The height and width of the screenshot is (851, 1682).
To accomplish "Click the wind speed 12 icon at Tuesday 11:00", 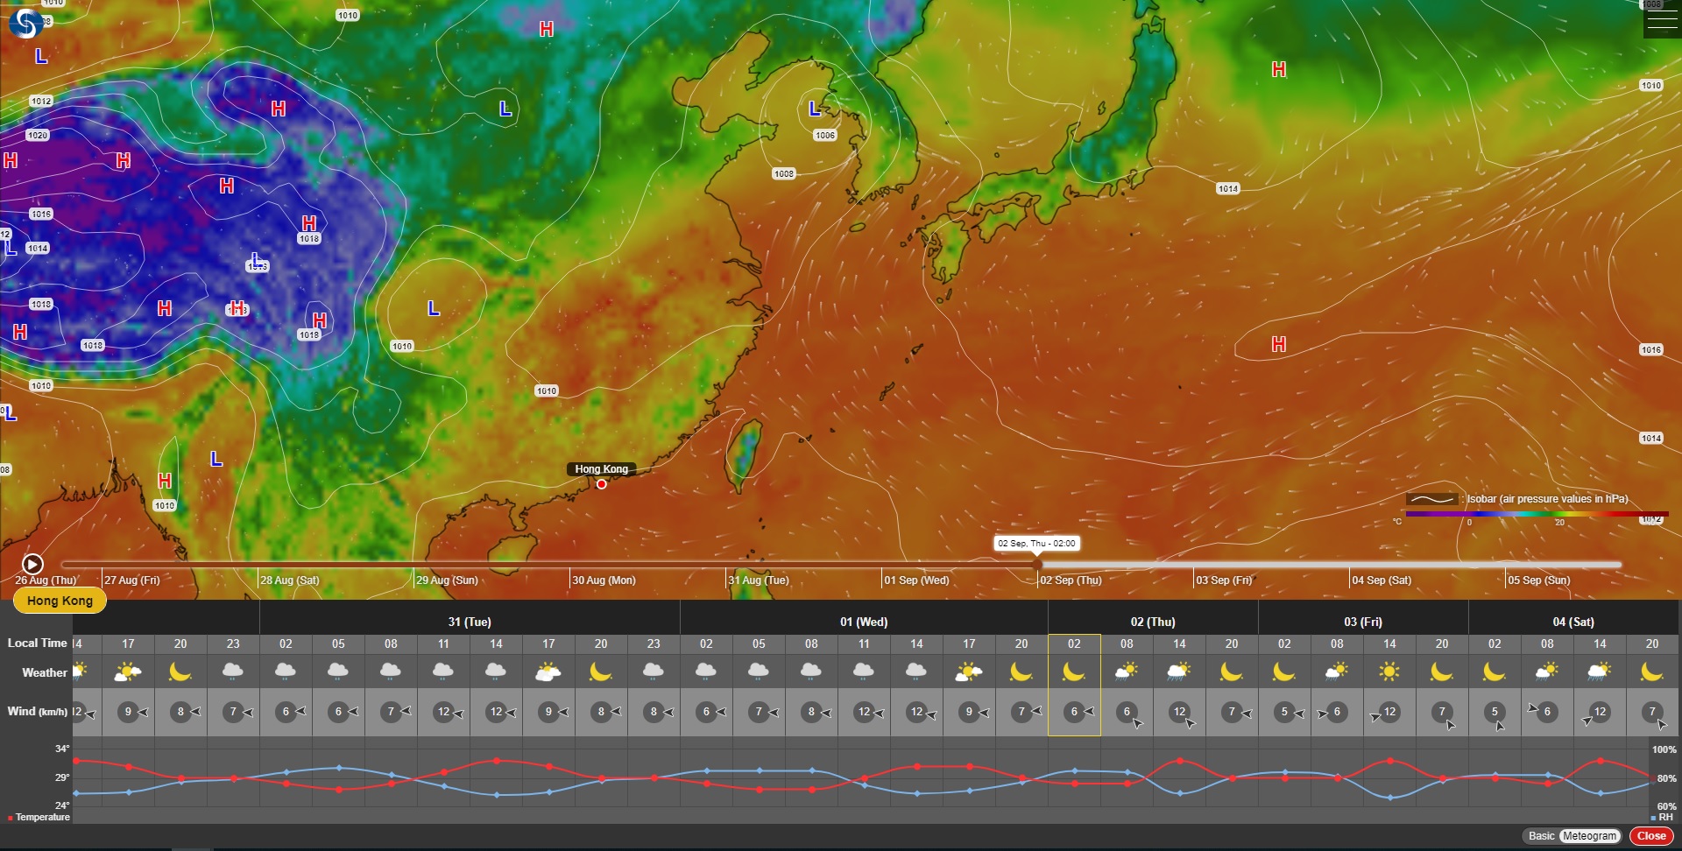I will 444,712.
